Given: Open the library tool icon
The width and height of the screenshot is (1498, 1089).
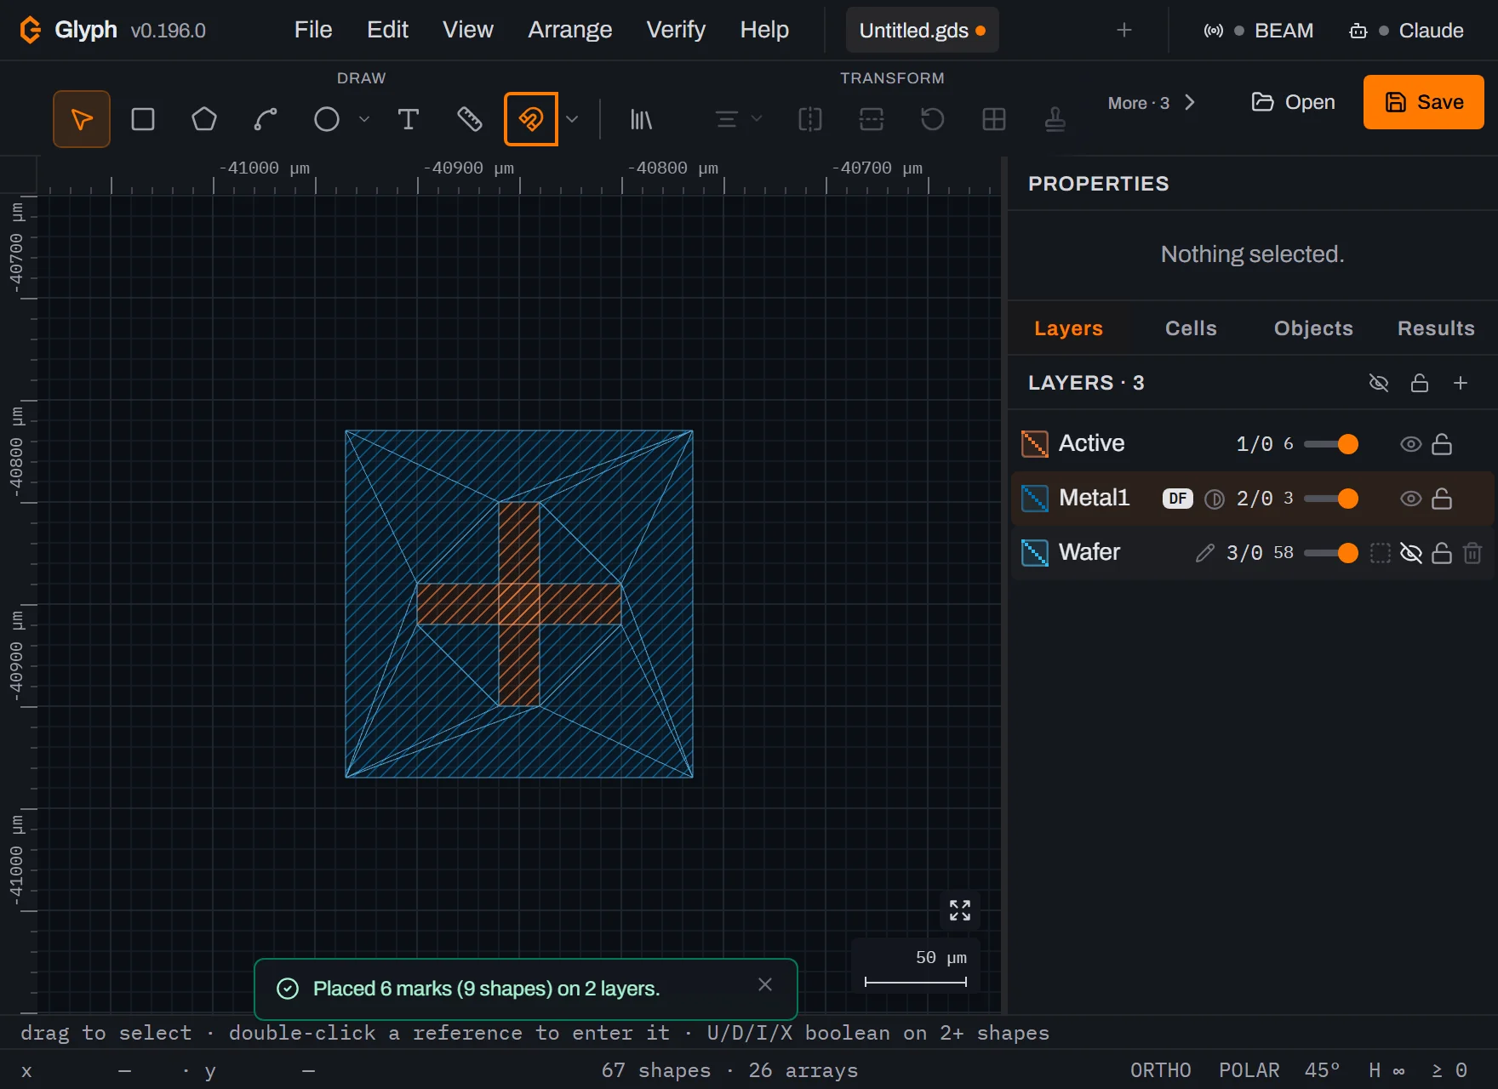Looking at the screenshot, I should tap(641, 119).
